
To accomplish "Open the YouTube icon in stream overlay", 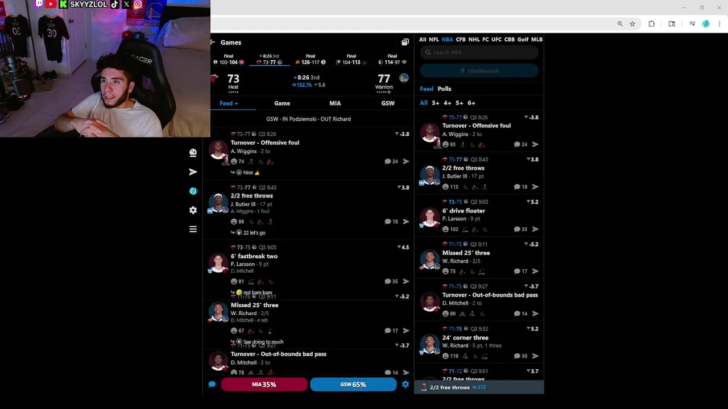I will [51, 4].
